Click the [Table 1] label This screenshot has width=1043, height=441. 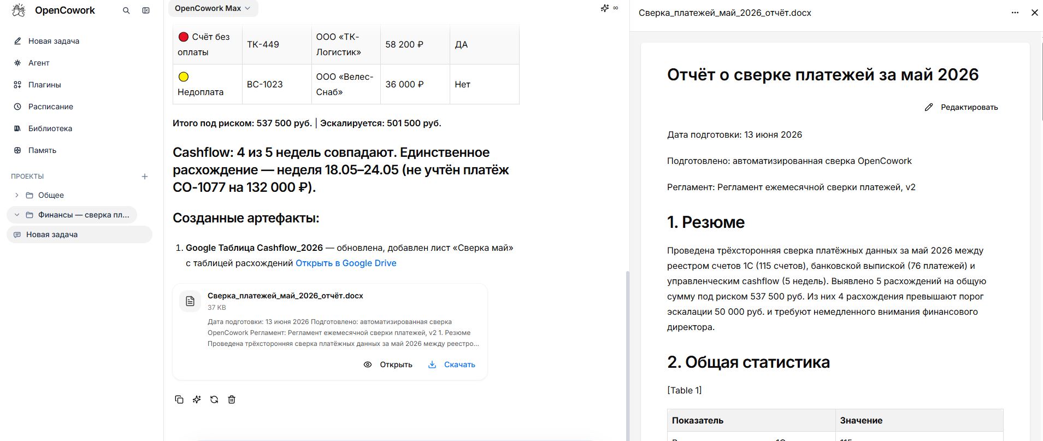click(x=685, y=390)
